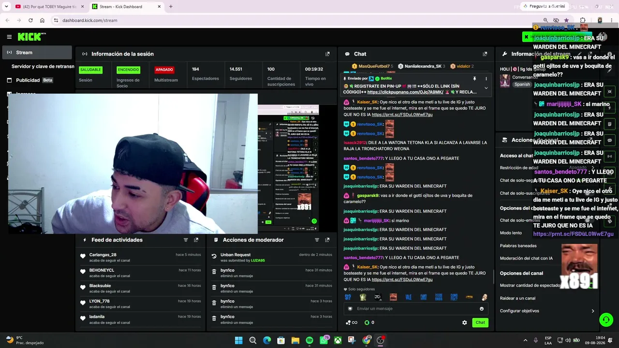Open the prnt.sc link in Kaiser_SK's lower message

(x=402, y=279)
